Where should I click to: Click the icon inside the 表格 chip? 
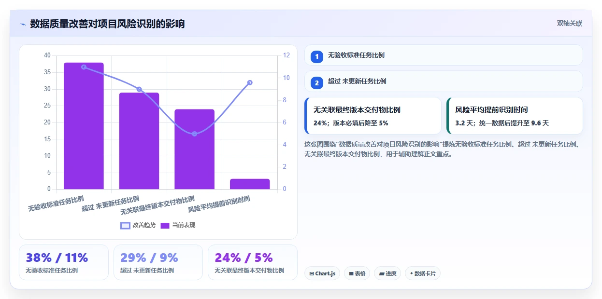click(351, 274)
